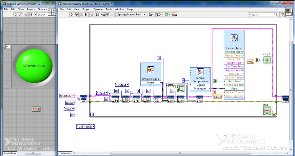Screen dimensions: 295x156
Task: Click the Run Continuously button on front panel
Action: click(20, 14)
